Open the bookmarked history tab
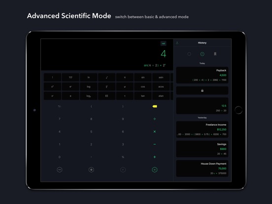Viewport: 272px width, 204px height. (x=215, y=54)
